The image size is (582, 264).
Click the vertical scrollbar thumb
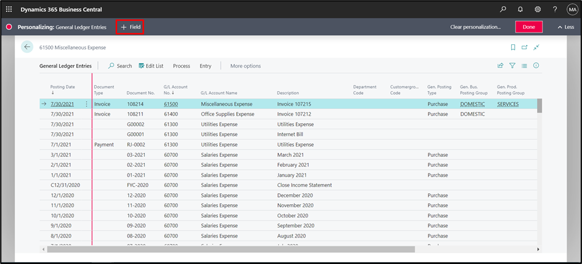[x=539, y=105]
